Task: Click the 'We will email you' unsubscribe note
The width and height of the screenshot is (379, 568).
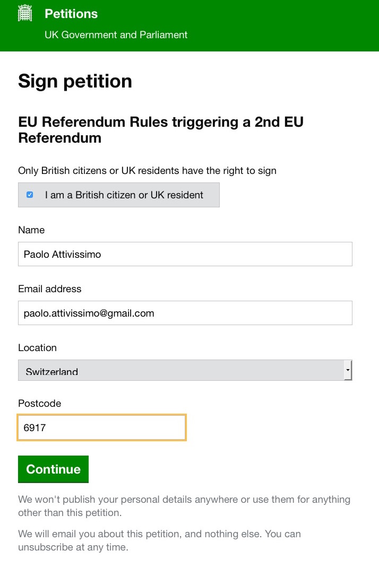Action: point(159,540)
